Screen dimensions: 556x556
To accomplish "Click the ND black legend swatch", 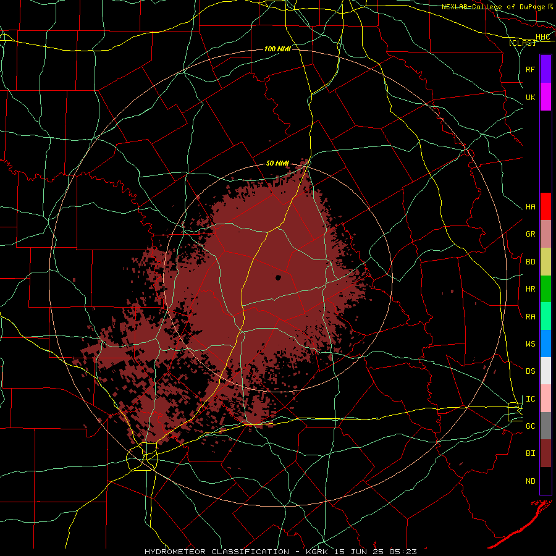I will click(x=545, y=481).
